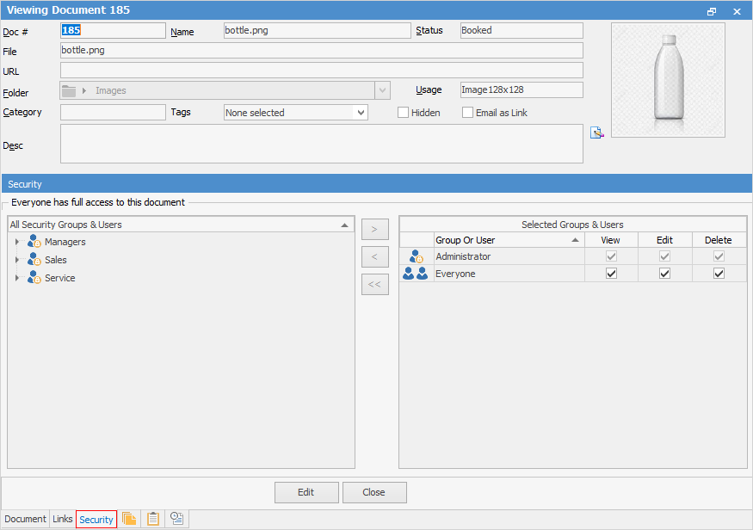This screenshot has width=753, height=530.
Task: Expand the Managers security group
Action: pyautogui.click(x=16, y=242)
